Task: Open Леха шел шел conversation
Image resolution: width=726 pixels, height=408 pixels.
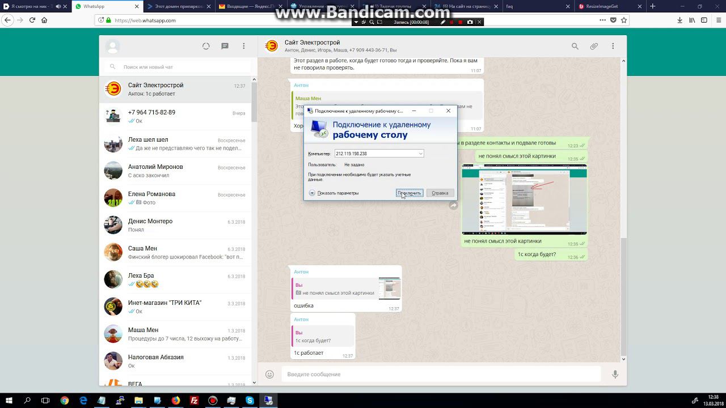Action: 175,144
